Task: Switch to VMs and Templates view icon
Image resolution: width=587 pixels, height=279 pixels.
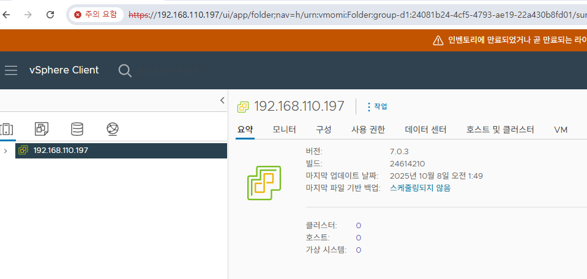Action: [x=41, y=129]
